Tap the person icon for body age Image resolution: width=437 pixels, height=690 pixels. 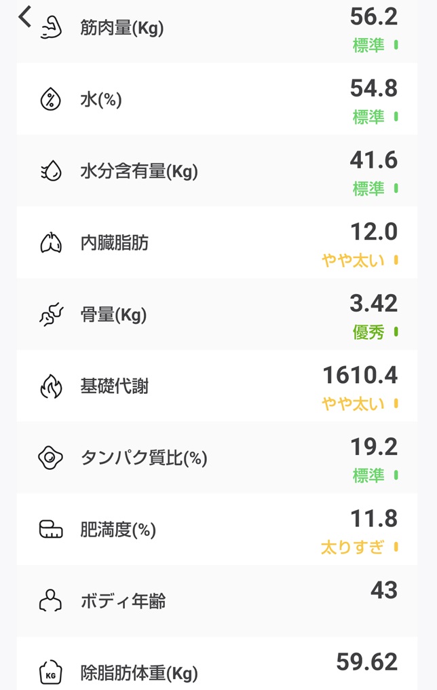tap(51, 600)
